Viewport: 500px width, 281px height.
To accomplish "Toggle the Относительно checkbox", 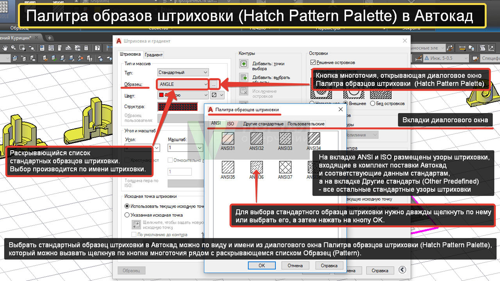I will [170, 160].
